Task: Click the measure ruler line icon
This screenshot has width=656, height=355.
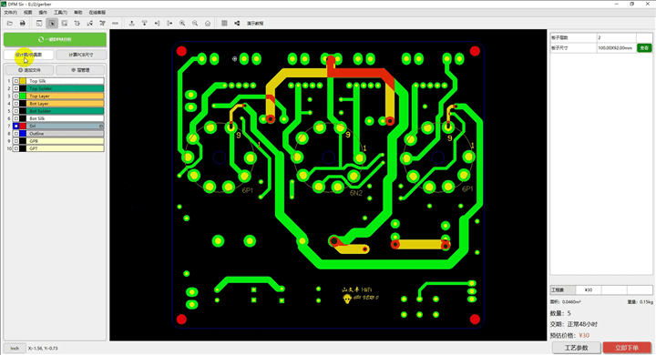Action: coord(115,24)
